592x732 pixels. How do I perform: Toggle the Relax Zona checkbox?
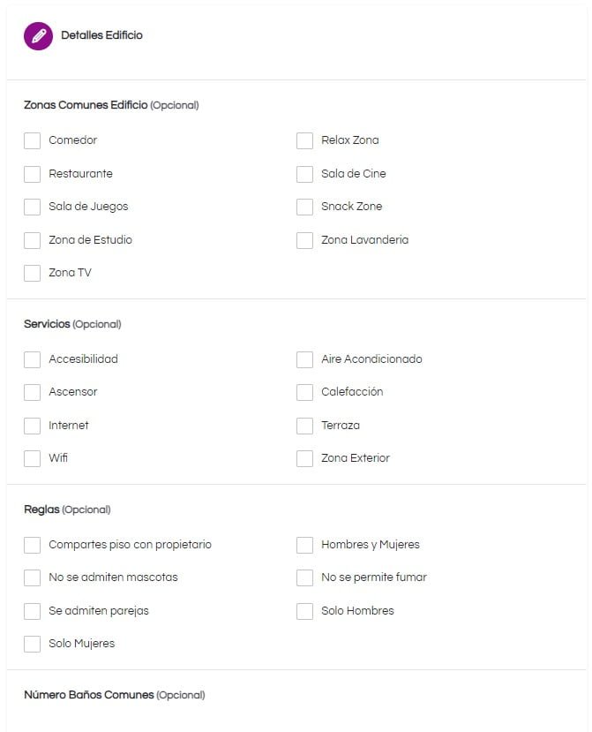(x=304, y=140)
